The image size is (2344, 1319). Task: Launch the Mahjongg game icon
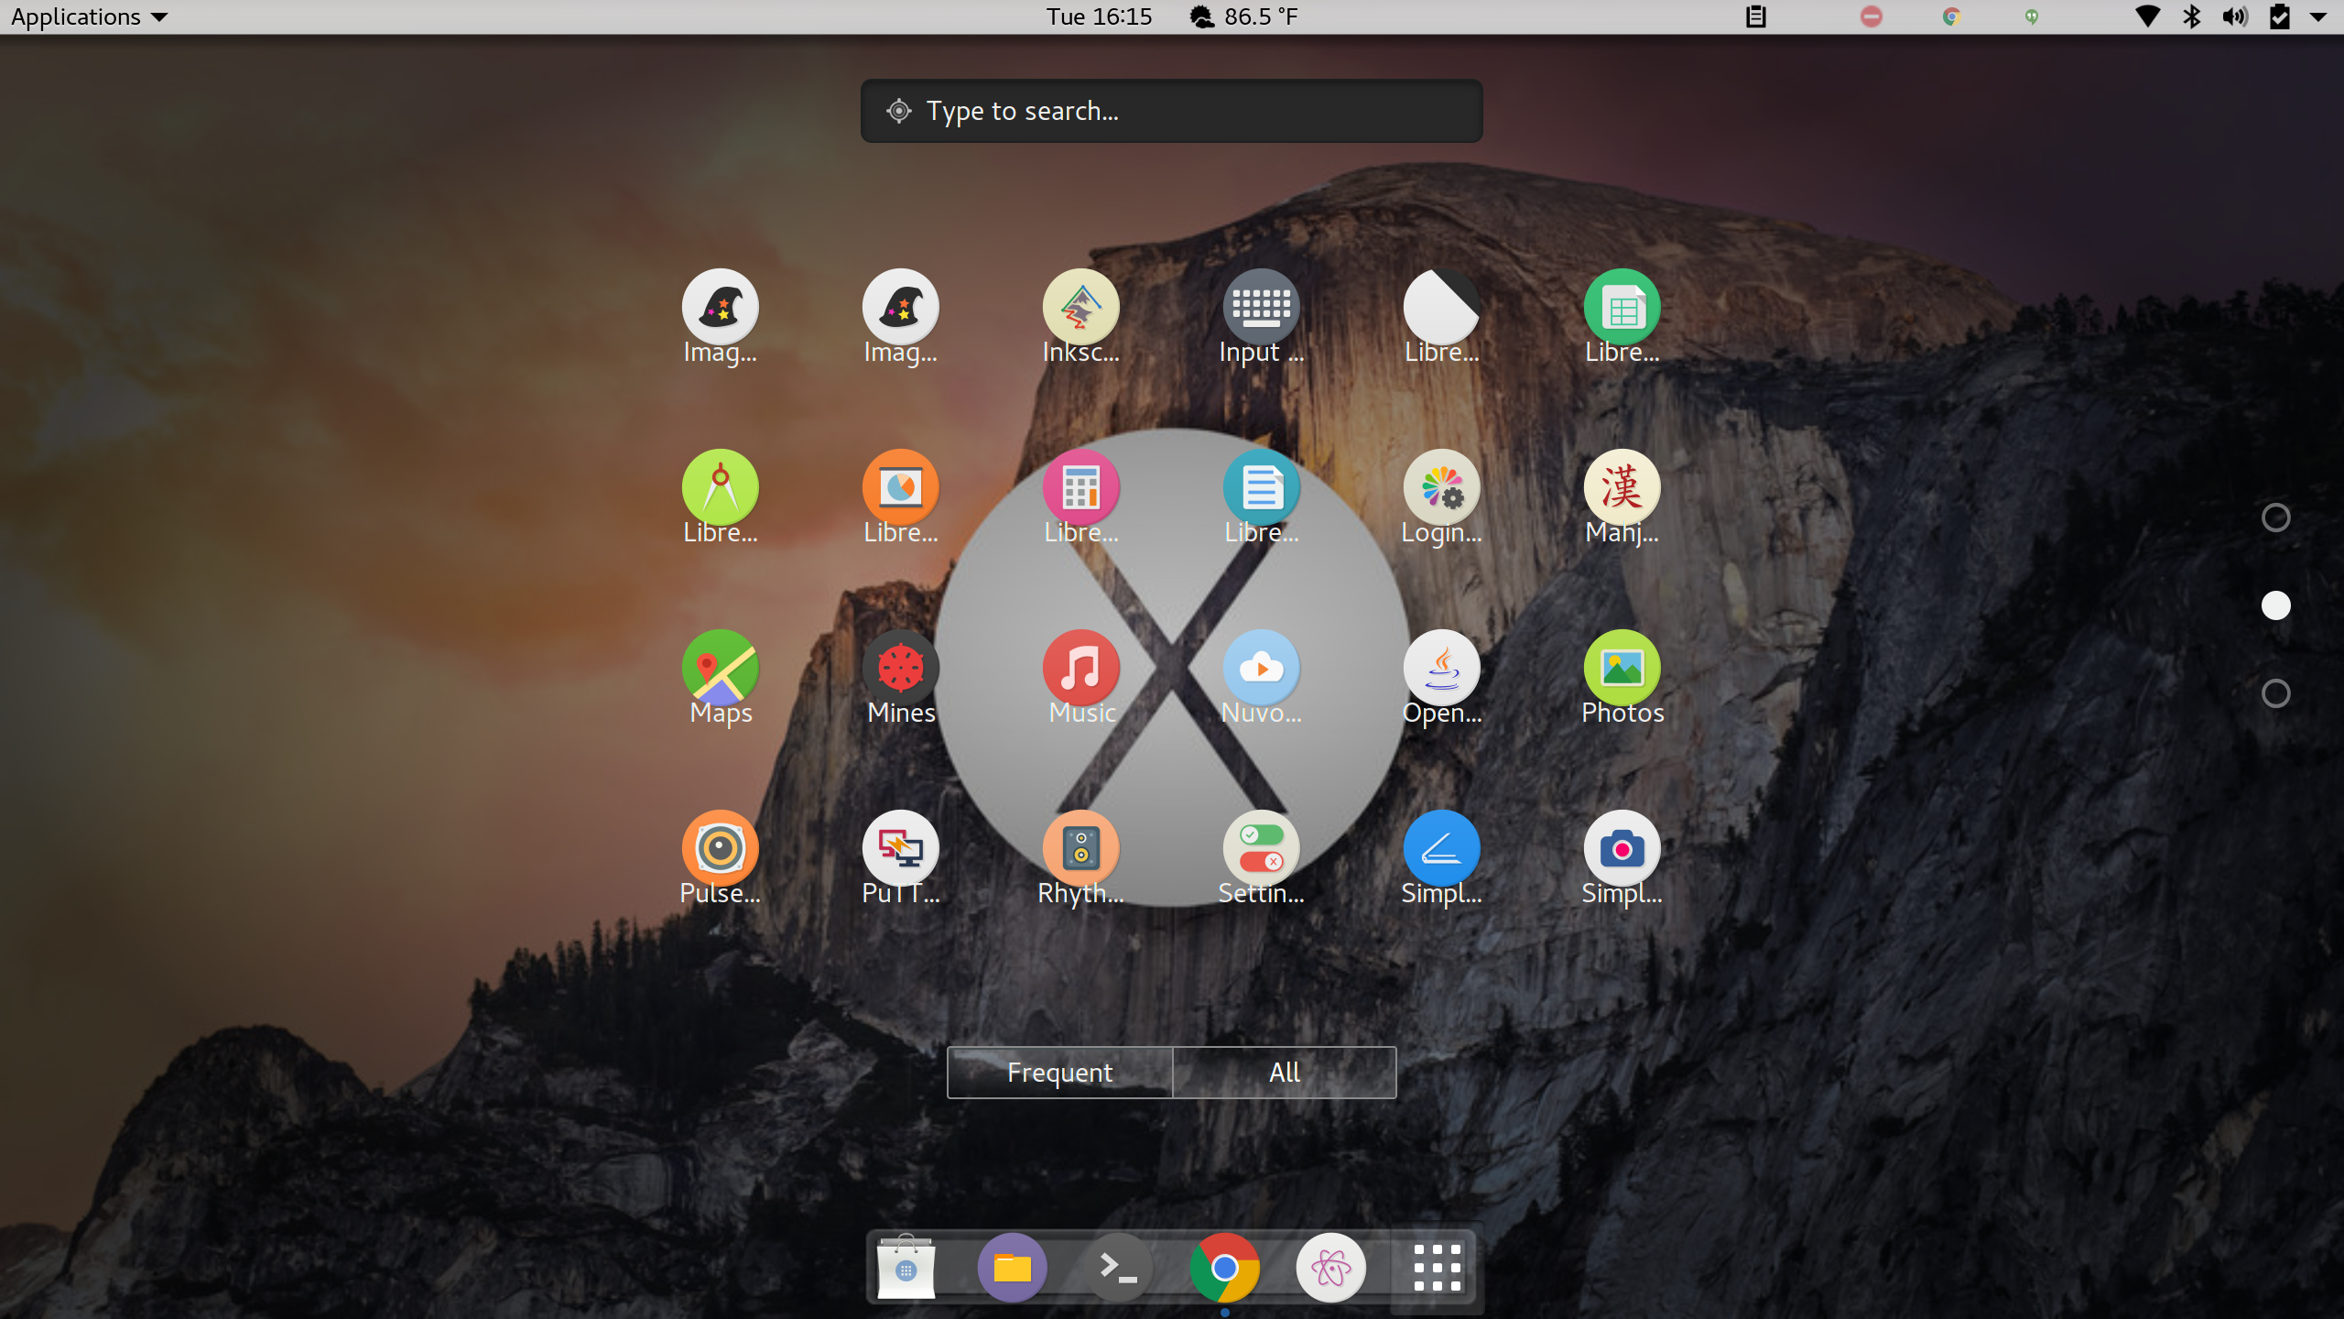(x=1622, y=488)
